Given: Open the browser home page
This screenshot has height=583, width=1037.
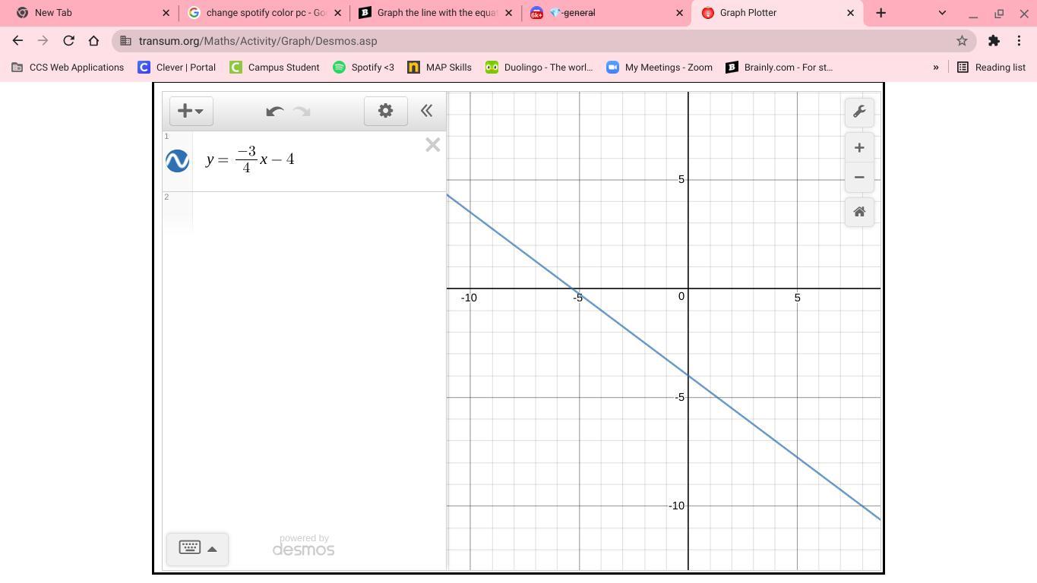Looking at the screenshot, I should click(x=93, y=41).
